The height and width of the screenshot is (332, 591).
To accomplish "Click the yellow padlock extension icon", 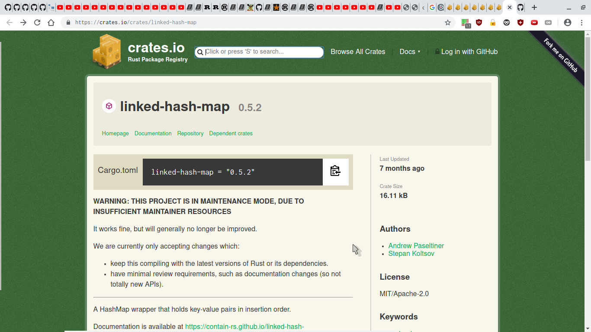I will [x=493, y=22].
